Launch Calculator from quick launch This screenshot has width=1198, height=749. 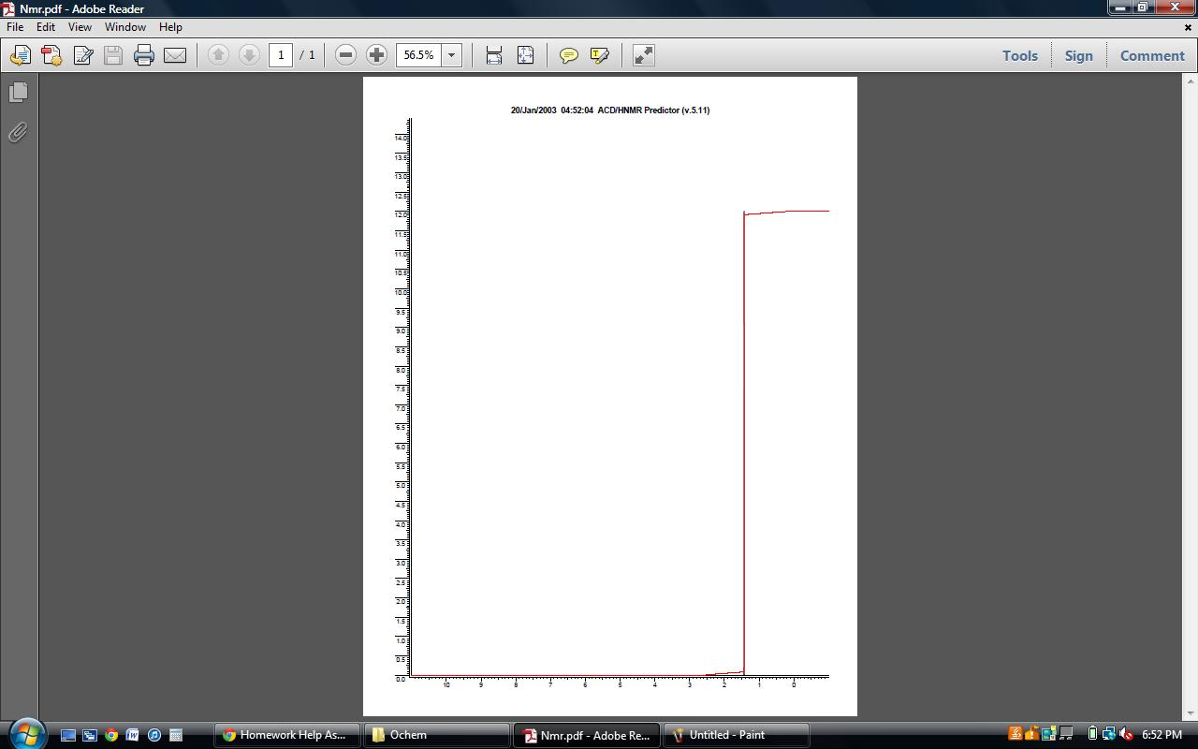point(175,735)
